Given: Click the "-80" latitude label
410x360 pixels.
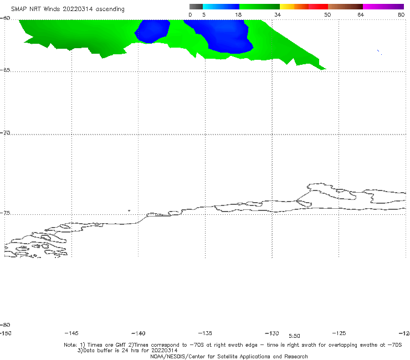Looking at the screenshot, I should tap(5, 325).
